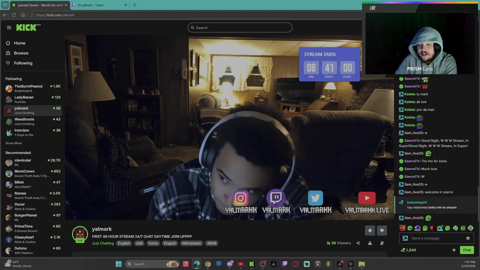
Task: Open LadyBanan channel in Following list
Action: (x=33, y=99)
